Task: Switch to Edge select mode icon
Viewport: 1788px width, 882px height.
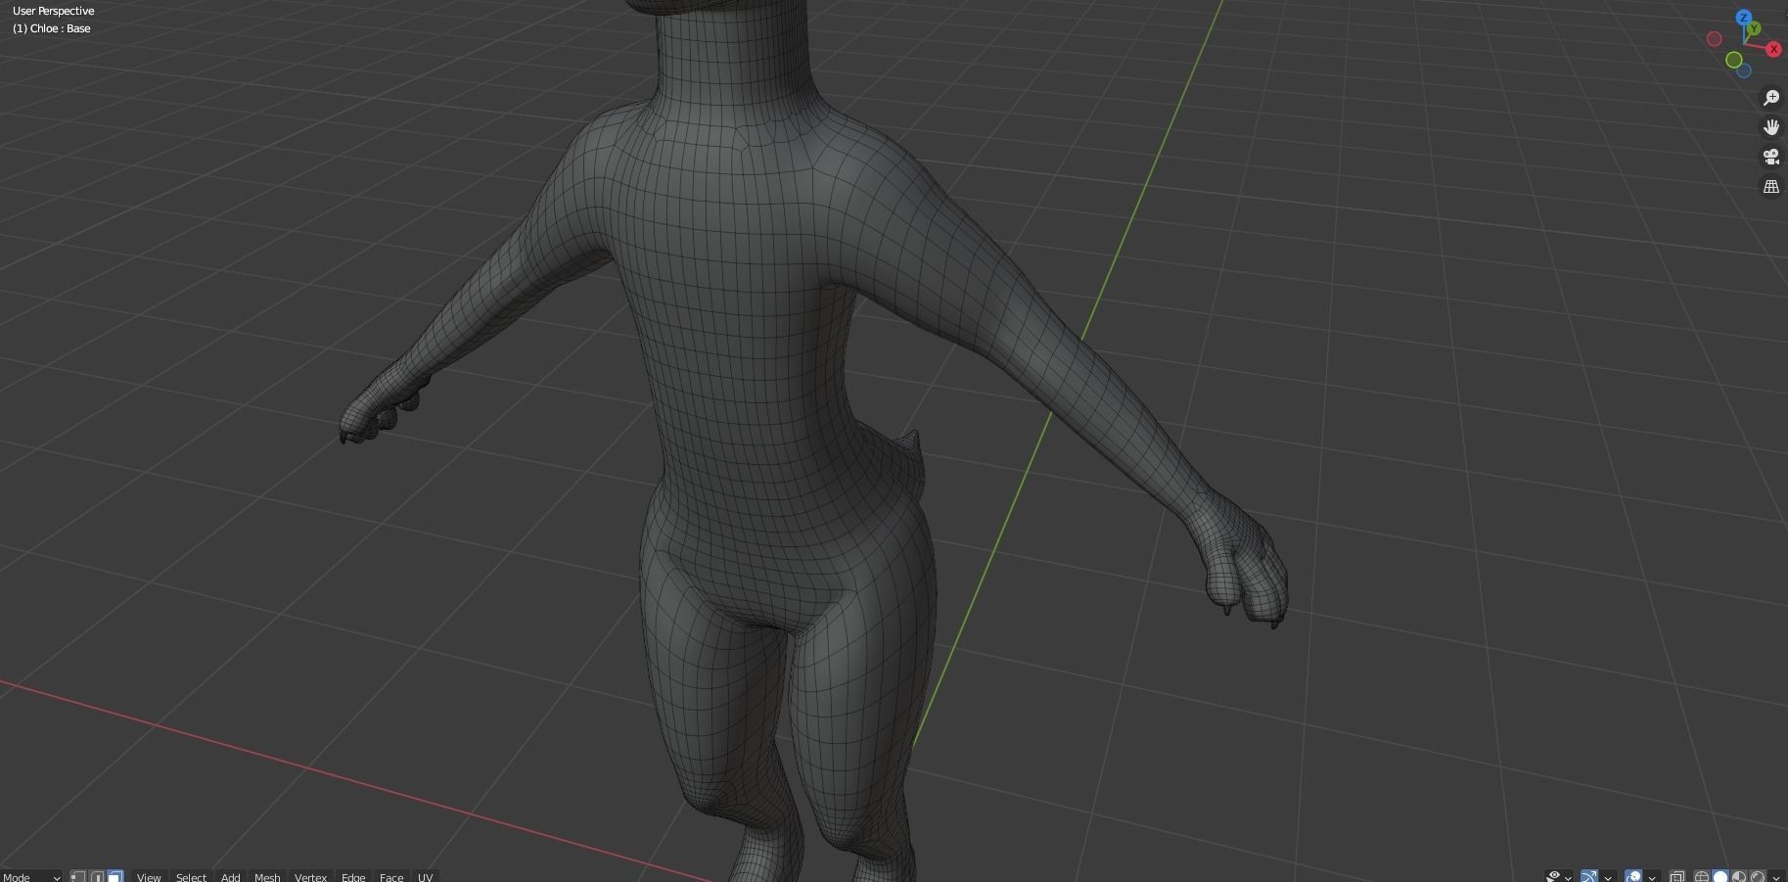Action: click(97, 876)
